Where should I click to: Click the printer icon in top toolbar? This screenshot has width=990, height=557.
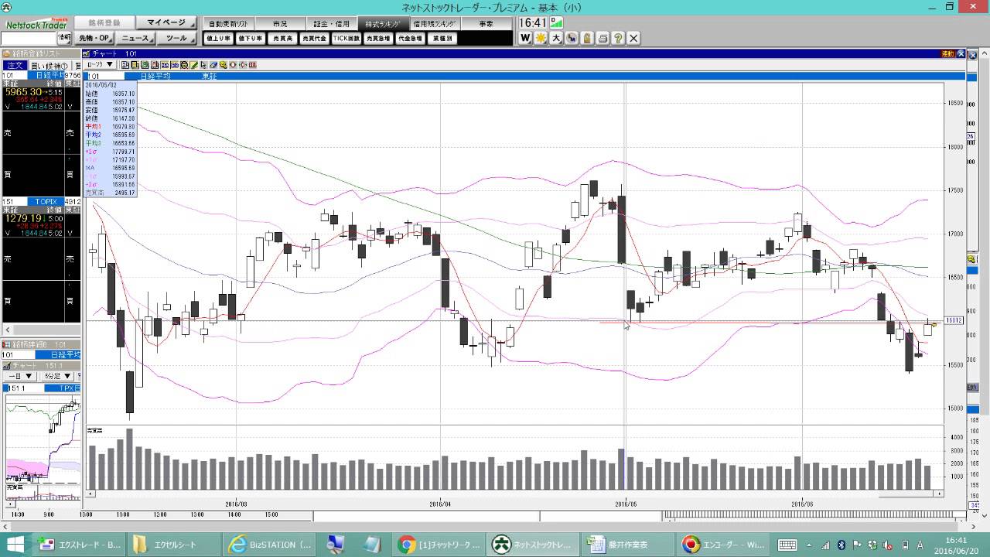point(603,38)
